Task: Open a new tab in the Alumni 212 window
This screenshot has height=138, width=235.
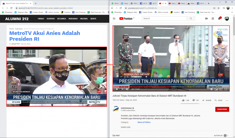Action: click(35, 3)
